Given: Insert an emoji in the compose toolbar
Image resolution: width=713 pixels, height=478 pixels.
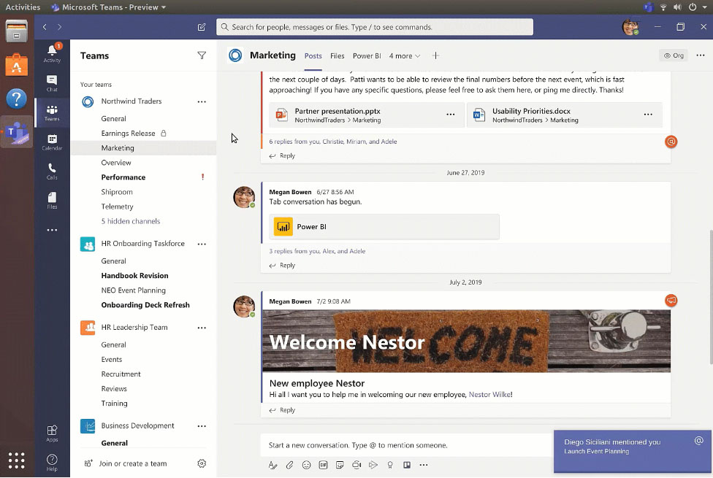Looking at the screenshot, I should click(307, 465).
